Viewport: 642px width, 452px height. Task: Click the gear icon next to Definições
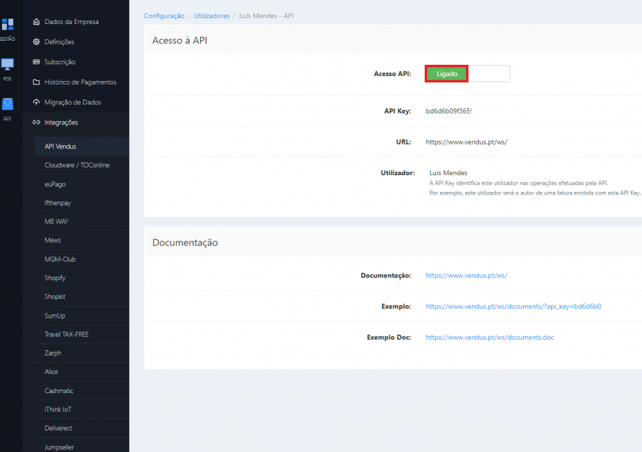click(37, 41)
